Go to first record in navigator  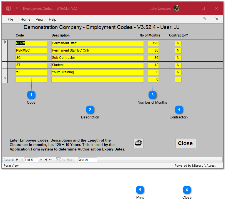(x=17, y=160)
